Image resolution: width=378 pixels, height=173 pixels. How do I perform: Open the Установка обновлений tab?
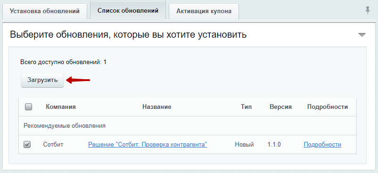coord(45,11)
